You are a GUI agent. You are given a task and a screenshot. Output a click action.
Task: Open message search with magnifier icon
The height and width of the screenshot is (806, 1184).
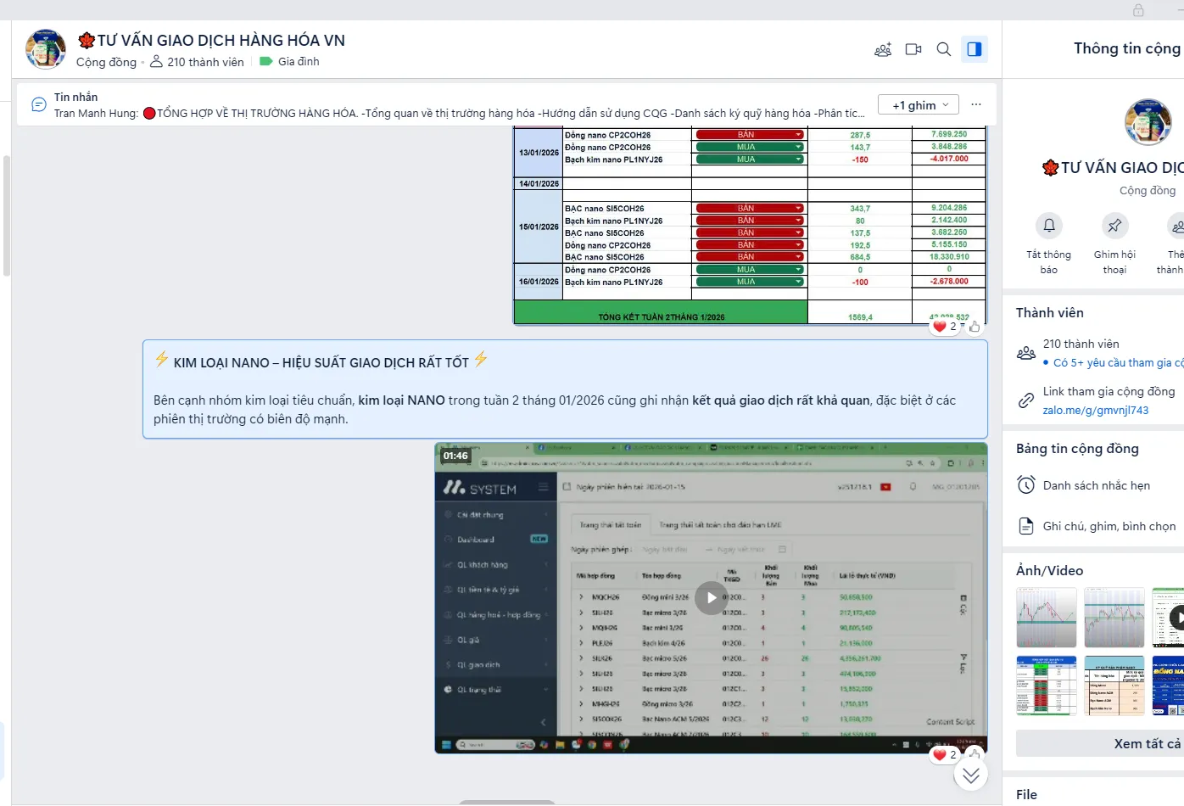943,49
